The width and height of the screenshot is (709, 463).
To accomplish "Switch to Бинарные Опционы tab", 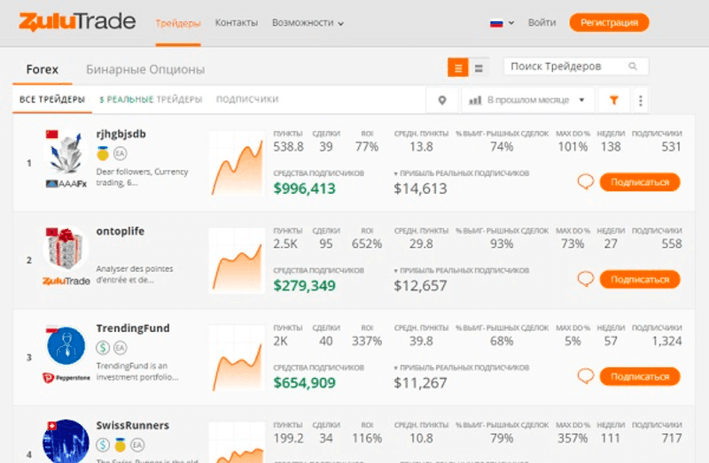I will point(145,70).
